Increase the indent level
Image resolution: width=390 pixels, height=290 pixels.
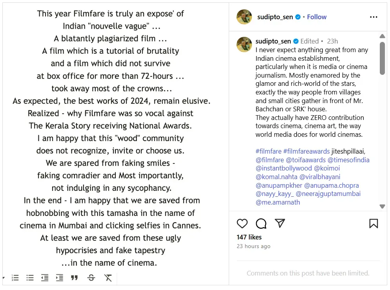60,278
